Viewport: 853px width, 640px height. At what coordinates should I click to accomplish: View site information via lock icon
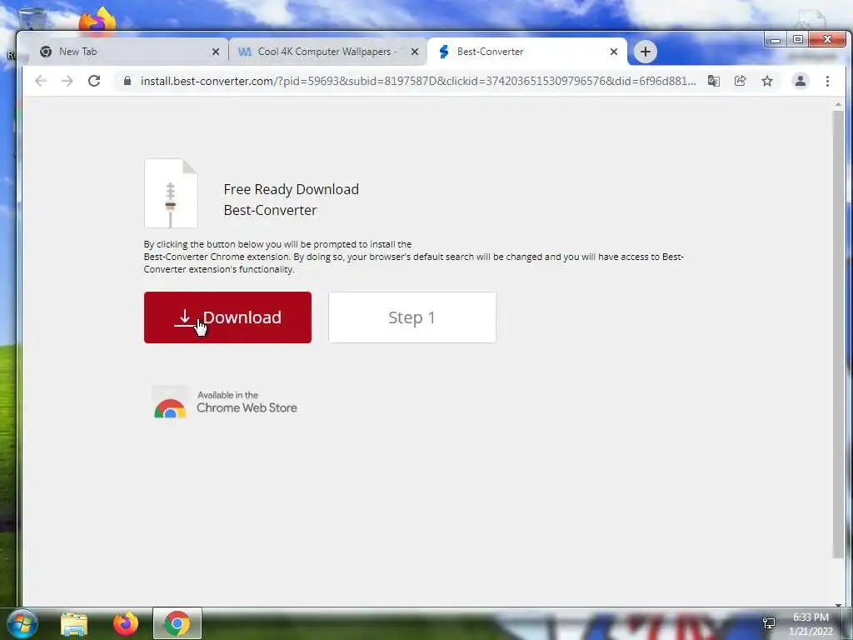127,81
